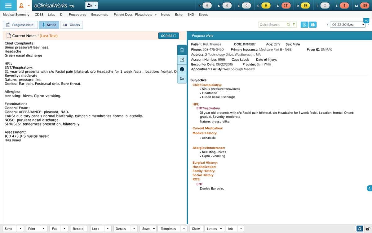
Task: Expand the Details options arrow
Action: 134,229
